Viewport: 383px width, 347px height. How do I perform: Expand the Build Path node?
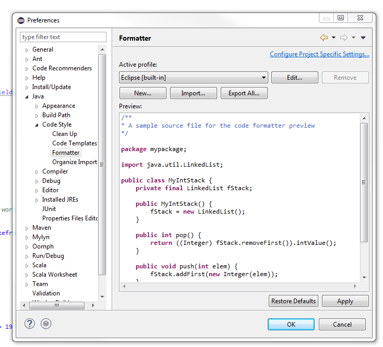coord(37,116)
